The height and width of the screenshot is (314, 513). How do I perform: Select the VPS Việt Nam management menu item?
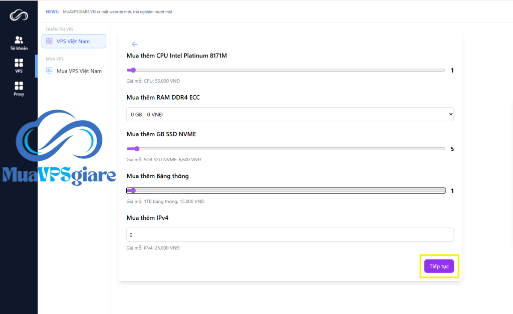pyautogui.click(x=74, y=41)
